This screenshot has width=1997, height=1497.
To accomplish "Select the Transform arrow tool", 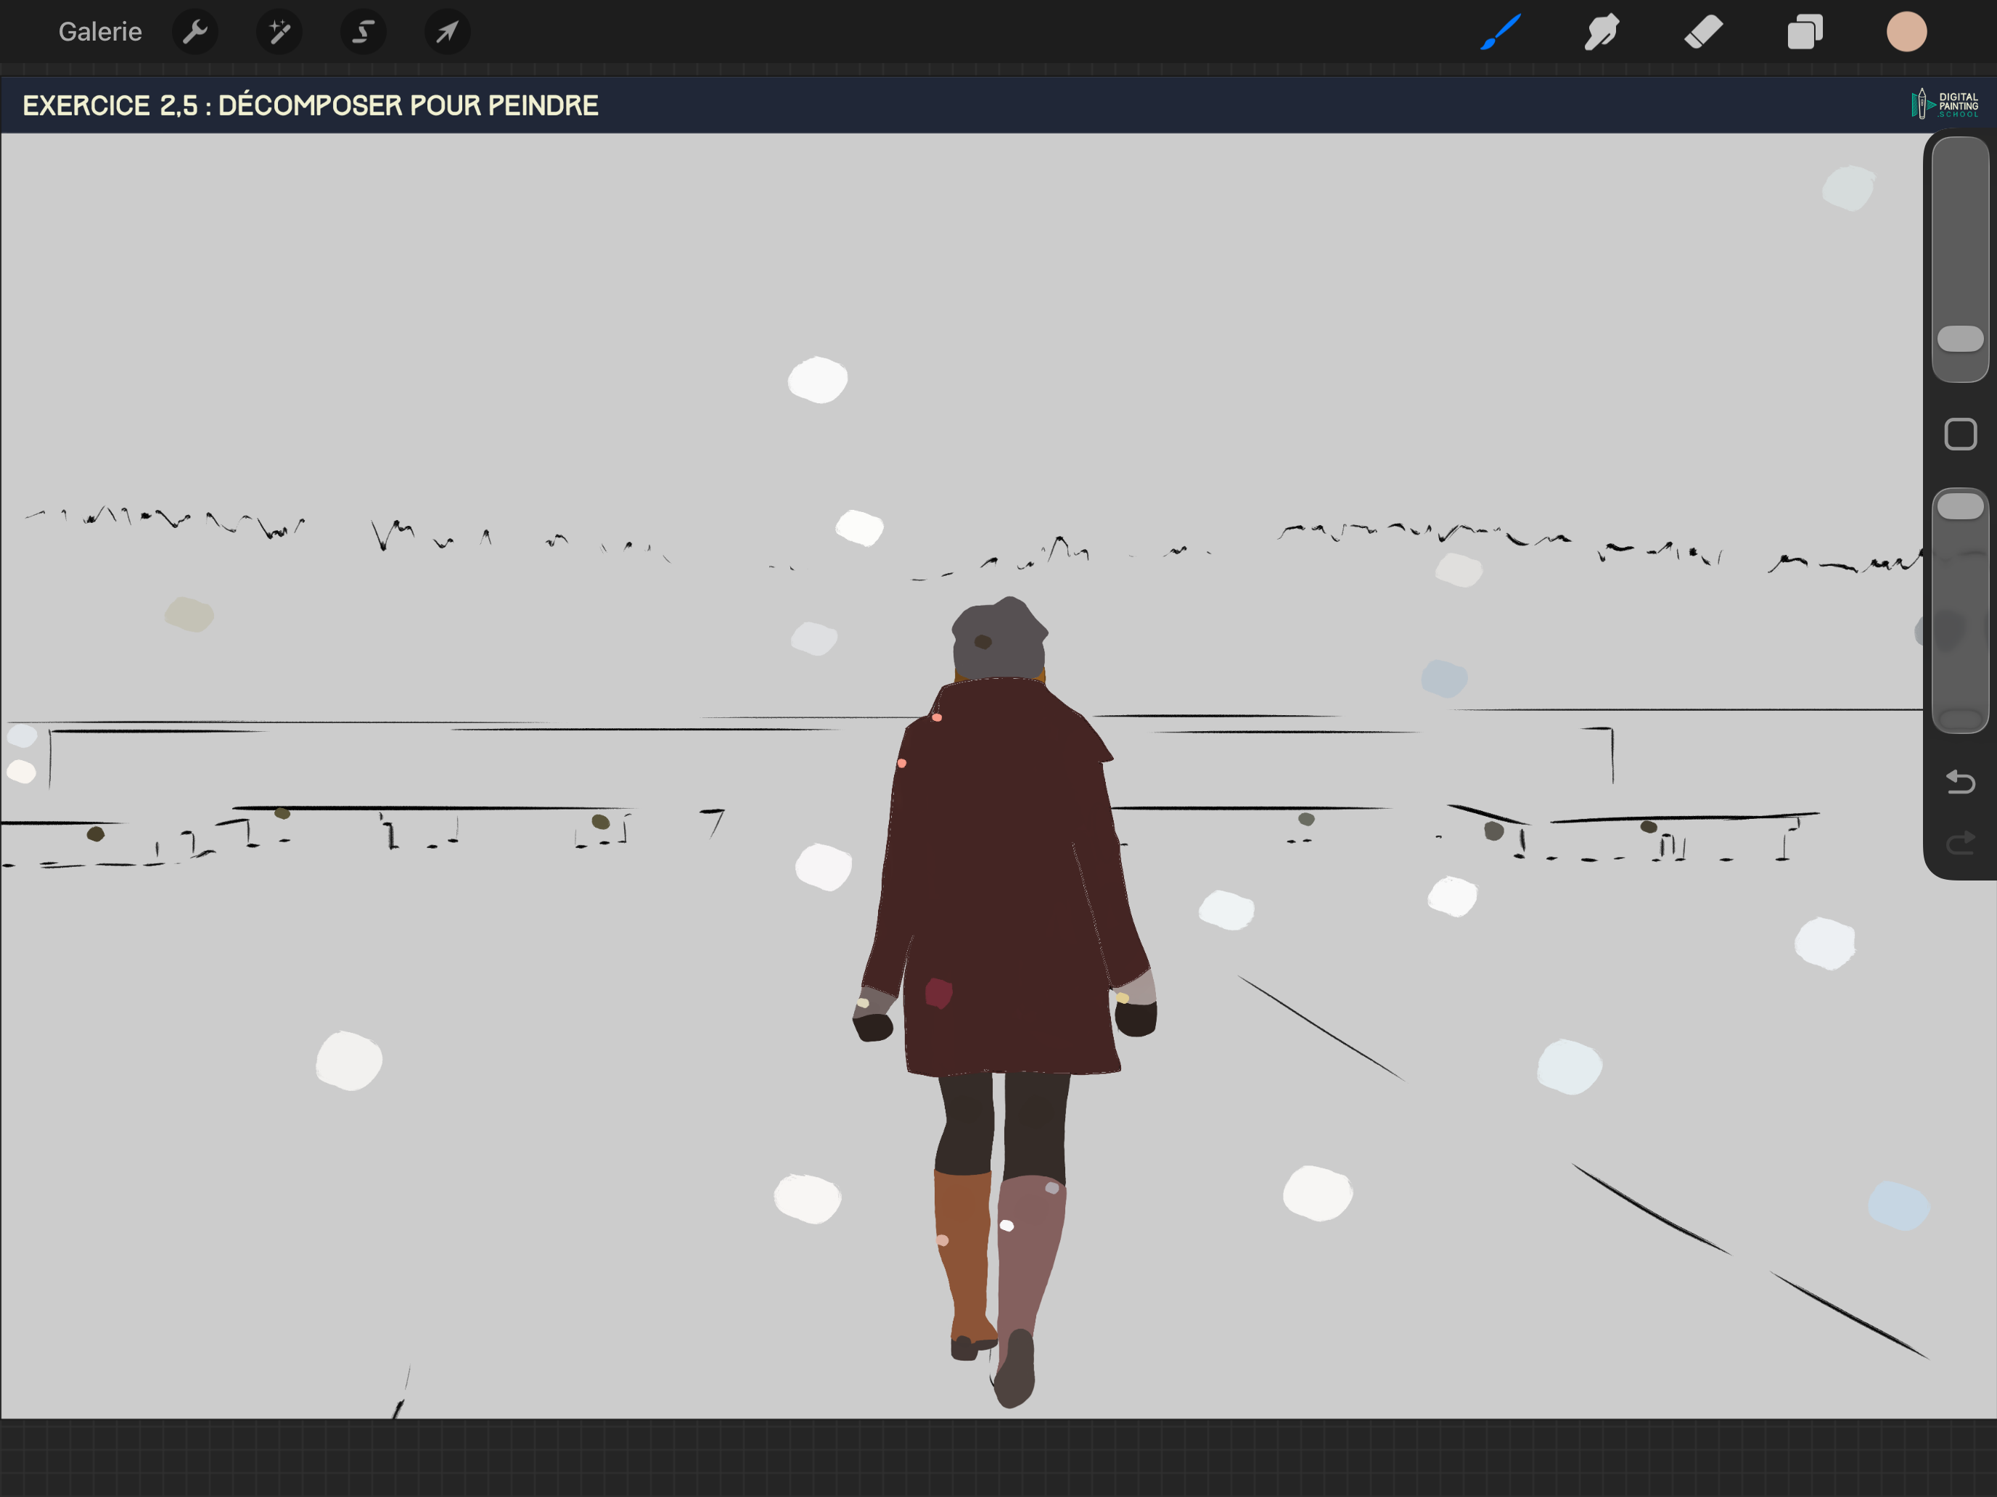I will click(x=447, y=32).
